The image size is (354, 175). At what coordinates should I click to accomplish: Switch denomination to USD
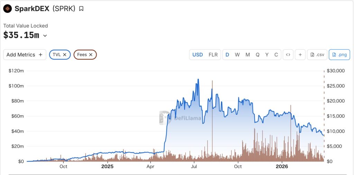click(x=198, y=55)
